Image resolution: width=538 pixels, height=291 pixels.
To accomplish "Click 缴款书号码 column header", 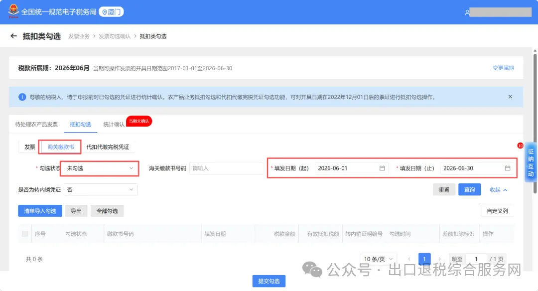I will point(121,234).
